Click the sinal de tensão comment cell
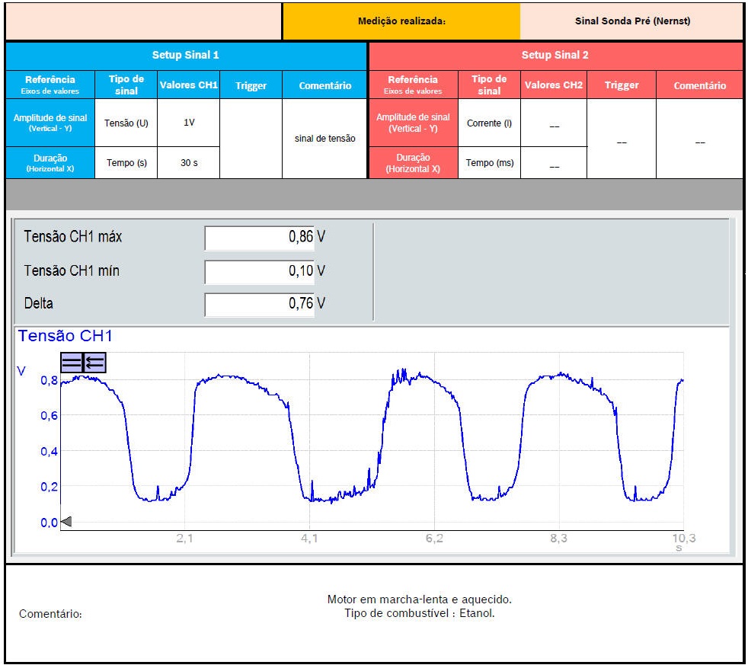The image size is (748, 665). coord(324,139)
